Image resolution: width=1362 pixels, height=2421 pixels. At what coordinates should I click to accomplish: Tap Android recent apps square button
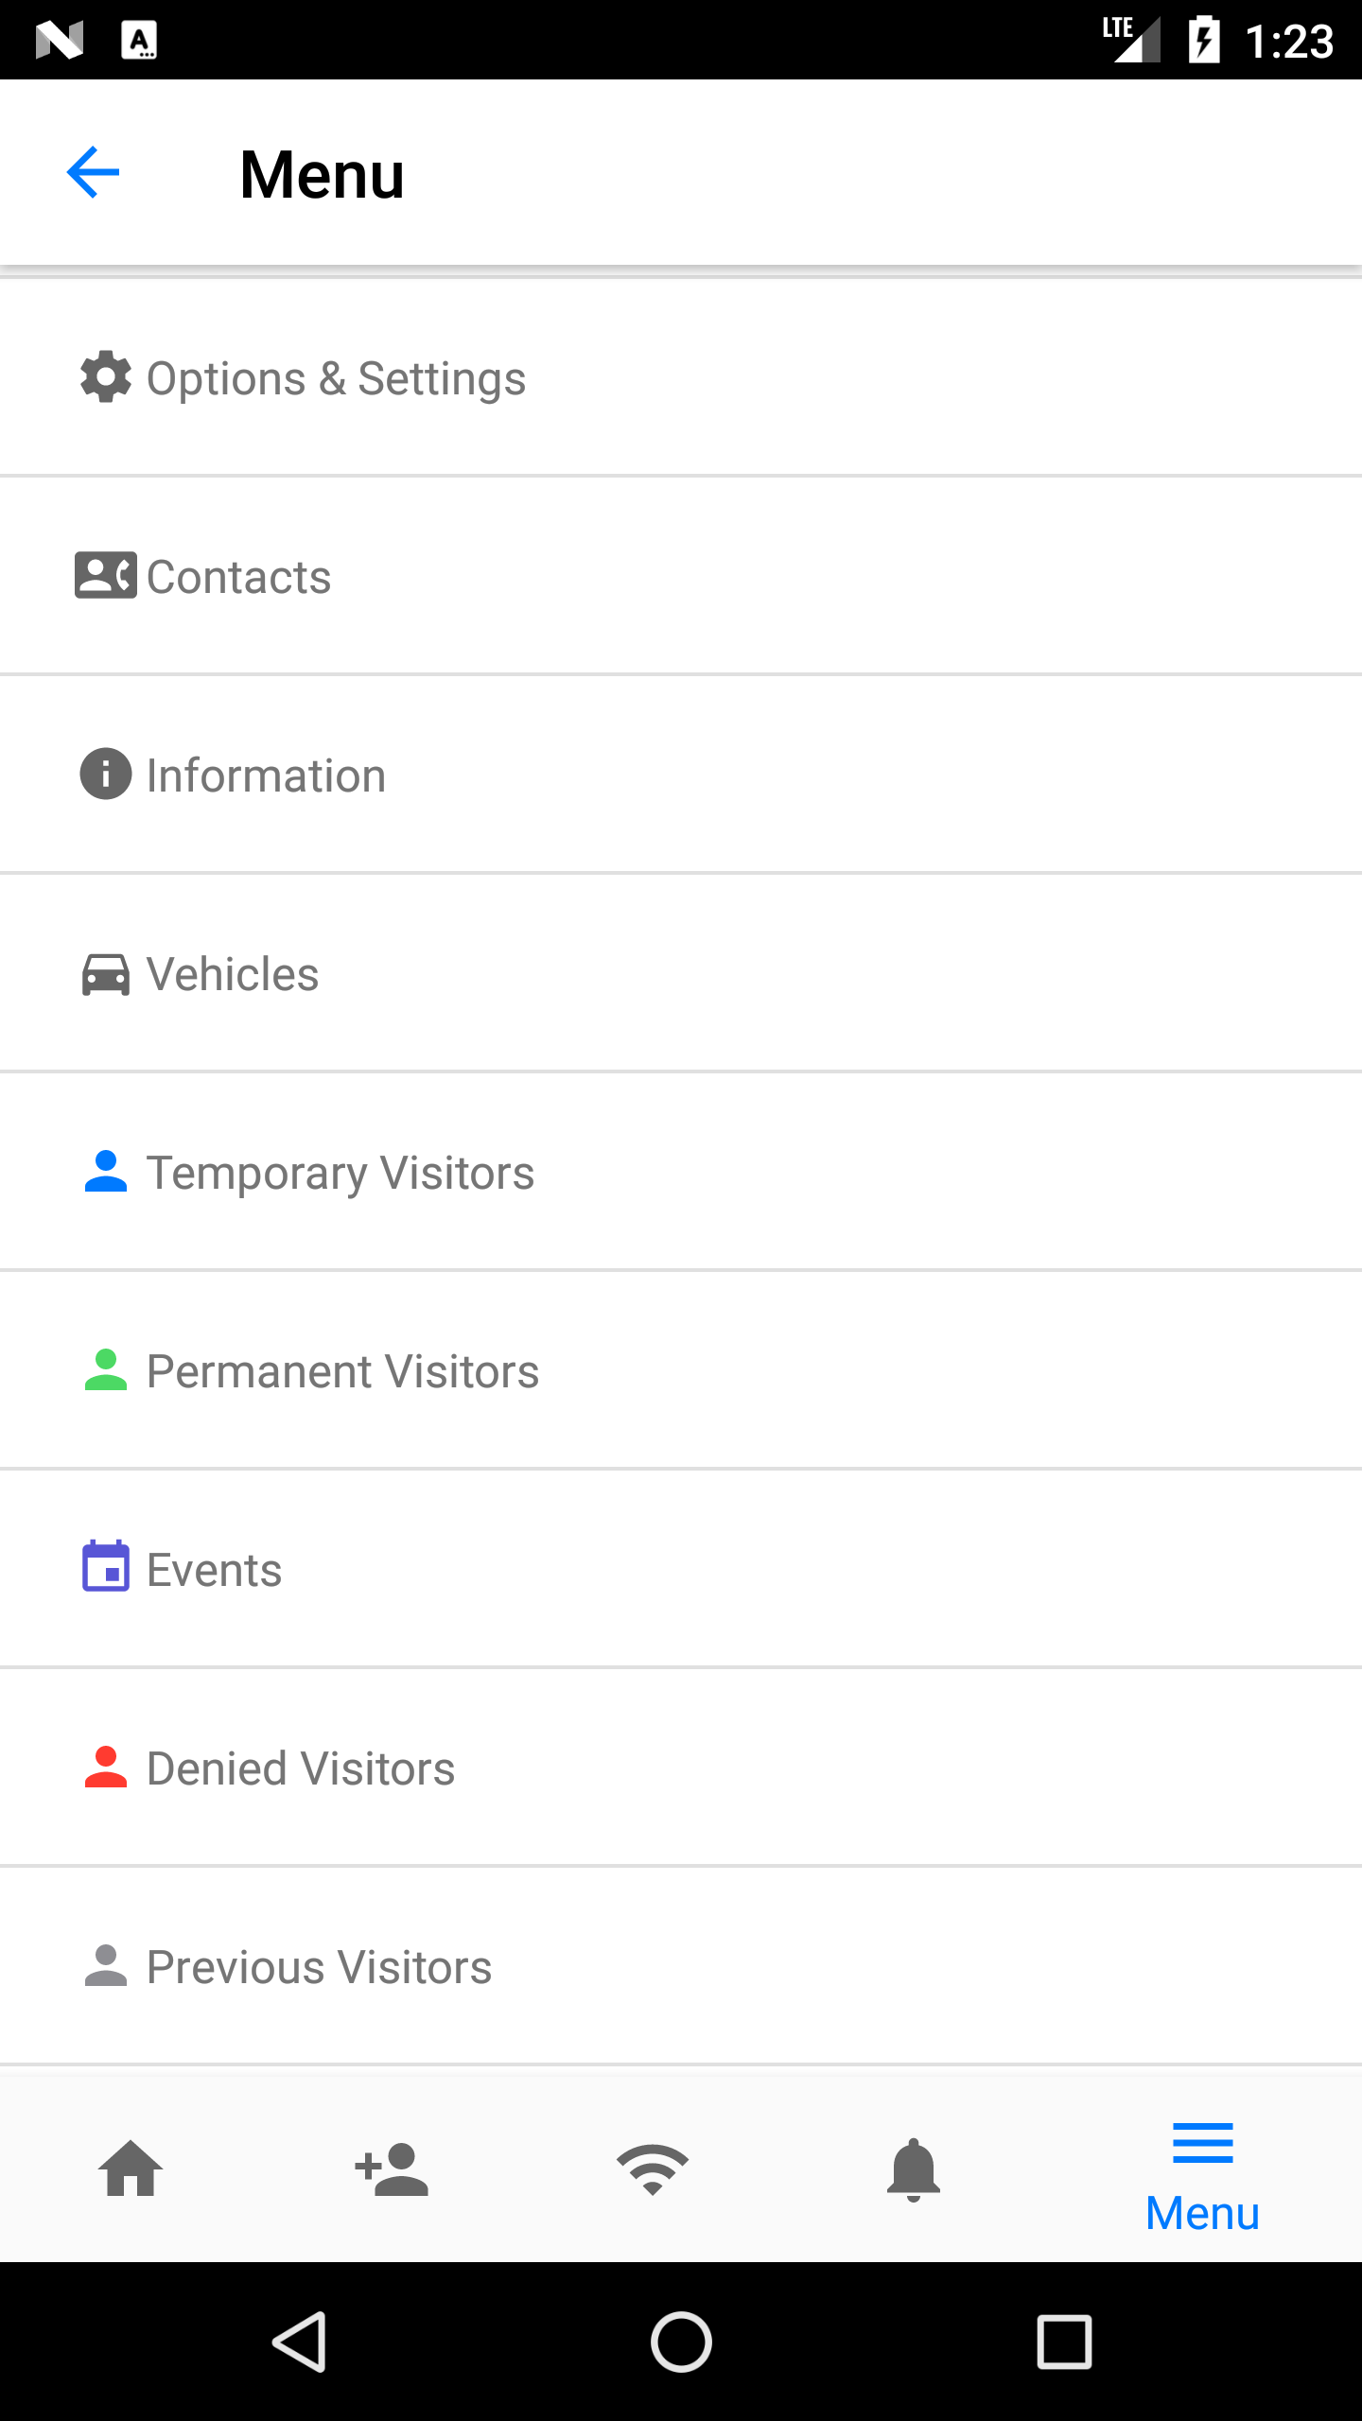pos(1064,2342)
